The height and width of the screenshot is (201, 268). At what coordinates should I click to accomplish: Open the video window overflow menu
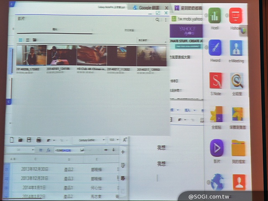166,20
